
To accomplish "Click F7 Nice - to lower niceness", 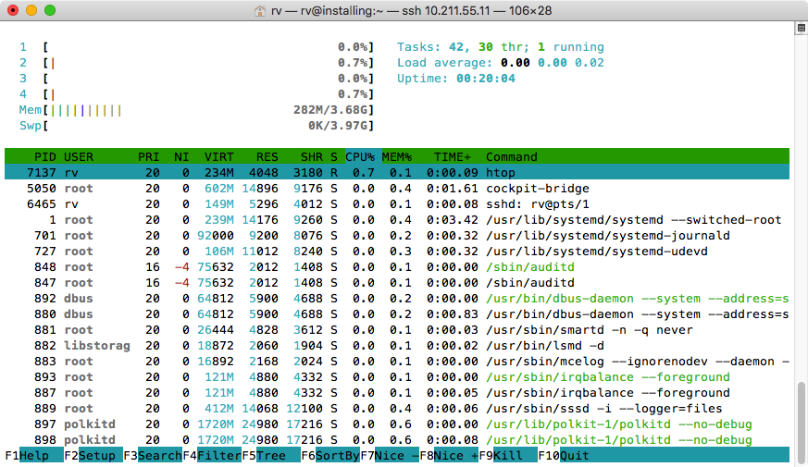I will tap(390, 456).
